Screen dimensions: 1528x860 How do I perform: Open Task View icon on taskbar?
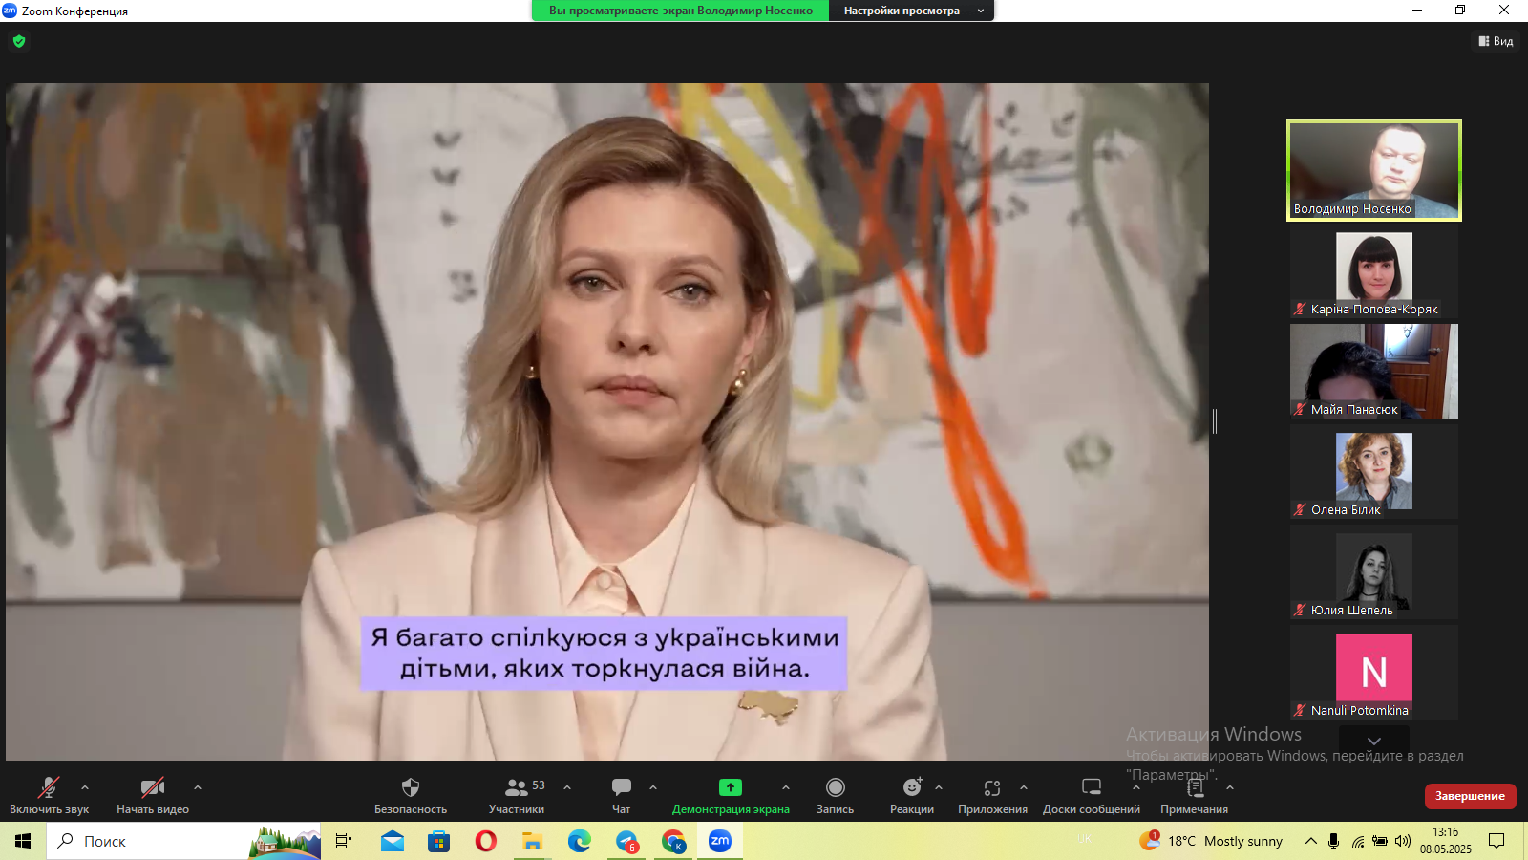point(344,841)
